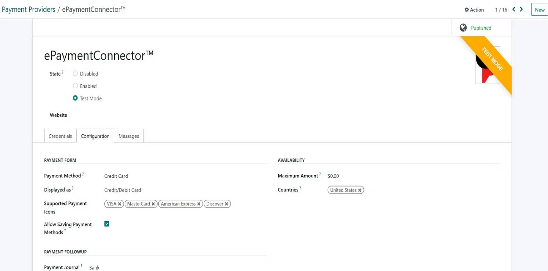Show help tooltip for State
The image size is (548, 271).
coord(63,72)
